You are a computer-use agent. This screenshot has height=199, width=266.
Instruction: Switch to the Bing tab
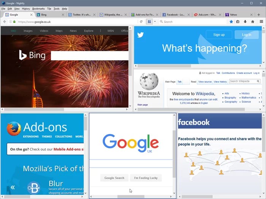51,15
